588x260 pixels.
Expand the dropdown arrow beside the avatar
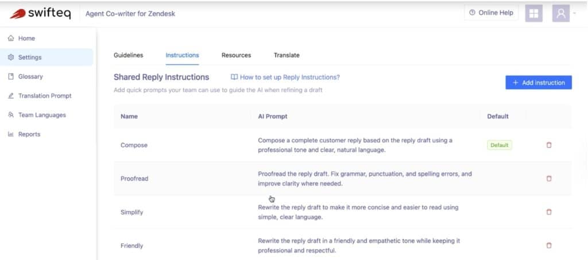[574, 13]
